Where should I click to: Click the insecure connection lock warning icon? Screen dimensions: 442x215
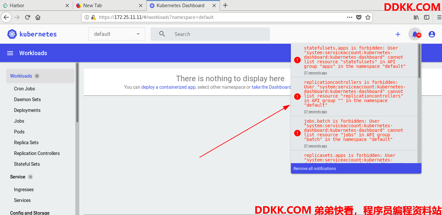[x=93, y=17]
